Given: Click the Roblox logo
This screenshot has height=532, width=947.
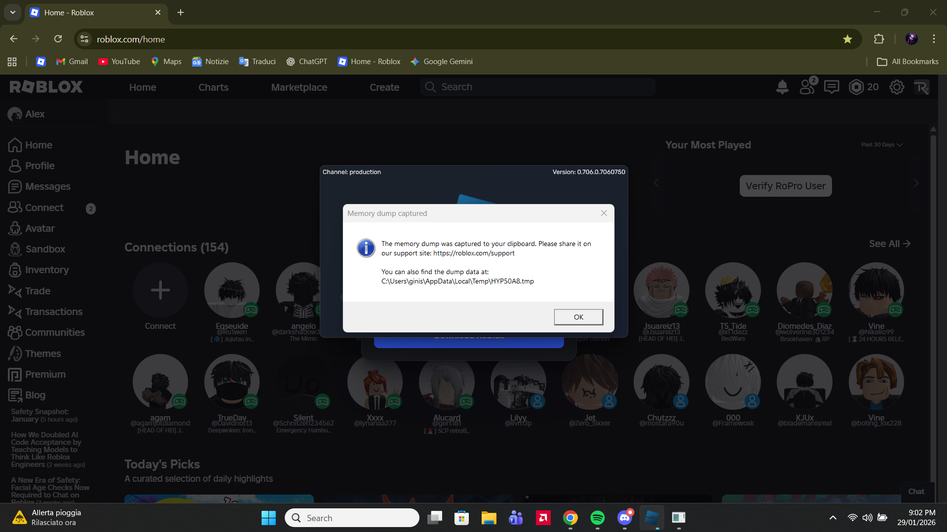Looking at the screenshot, I should pyautogui.click(x=46, y=87).
